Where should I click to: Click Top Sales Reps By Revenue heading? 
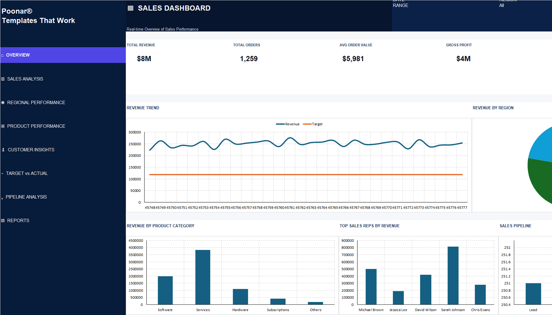pyautogui.click(x=370, y=226)
